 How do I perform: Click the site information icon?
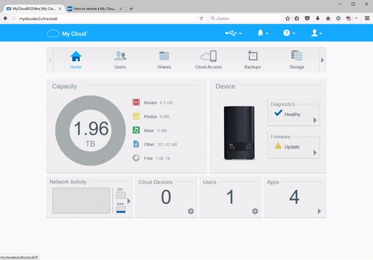[x=14, y=18]
